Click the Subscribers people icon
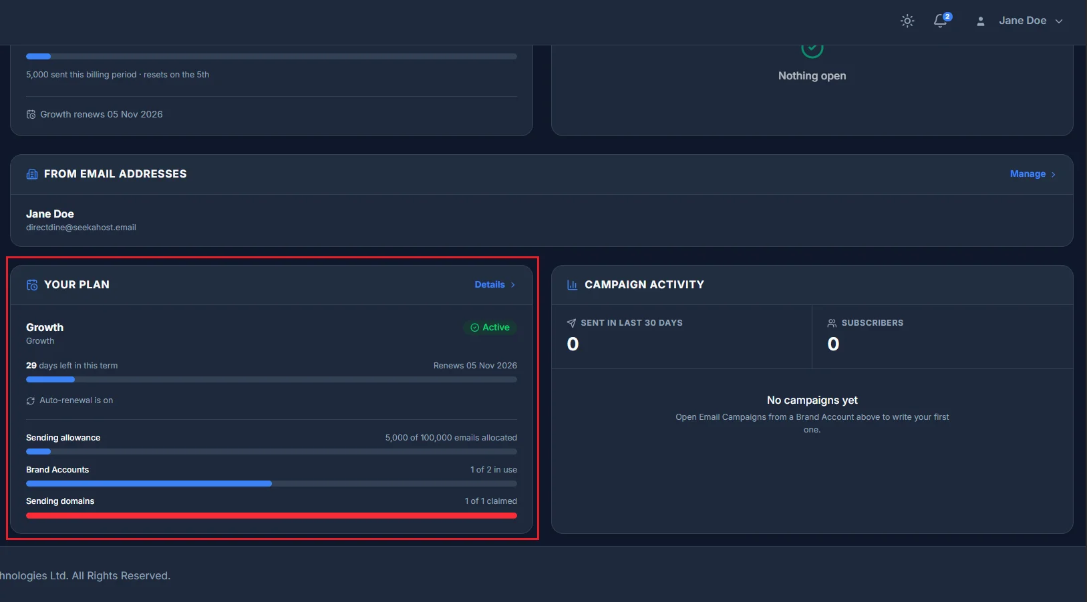The height and width of the screenshot is (602, 1087). click(x=832, y=323)
